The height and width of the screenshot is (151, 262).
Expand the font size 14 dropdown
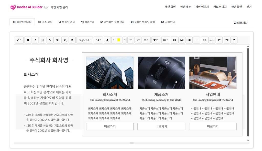(x=98, y=40)
